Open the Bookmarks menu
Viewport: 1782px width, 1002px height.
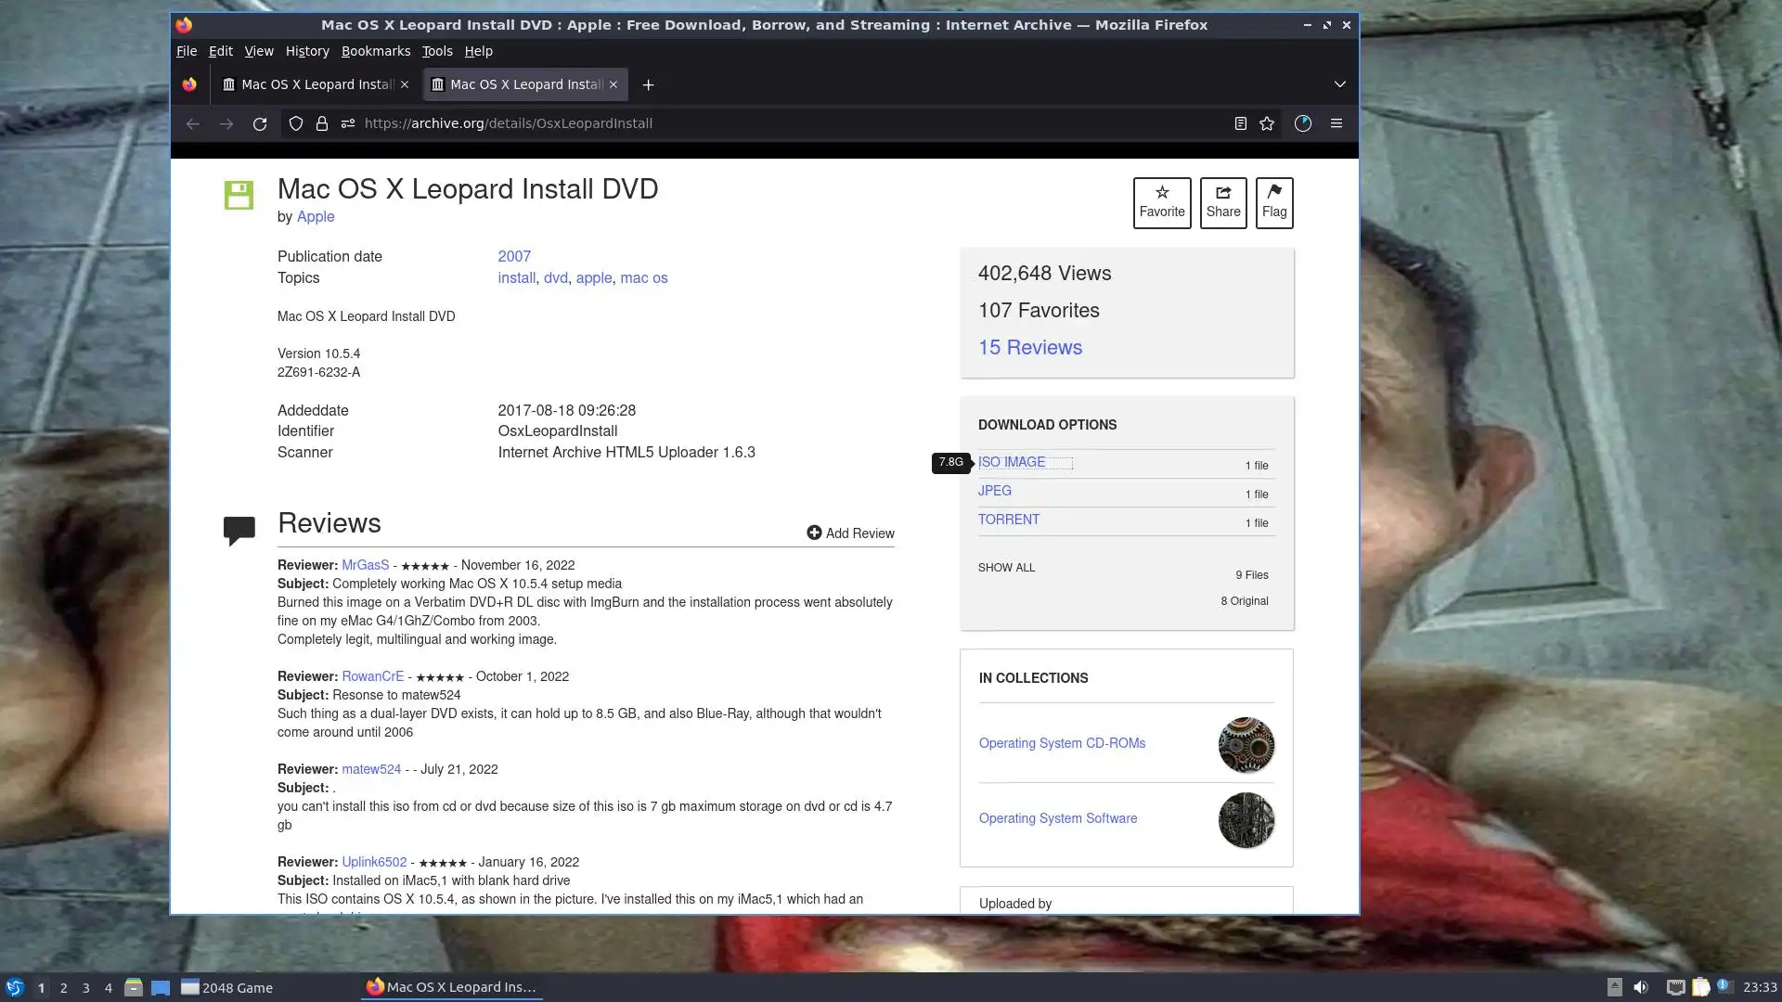(375, 51)
